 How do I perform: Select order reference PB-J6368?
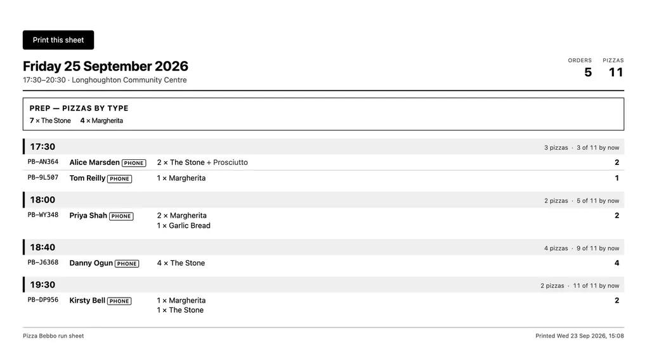pyautogui.click(x=43, y=262)
